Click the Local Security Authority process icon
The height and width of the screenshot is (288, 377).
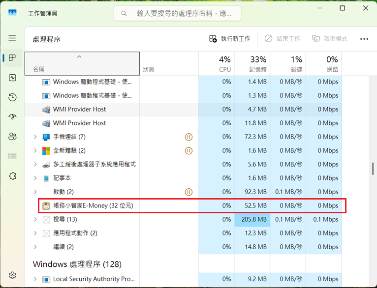point(46,279)
